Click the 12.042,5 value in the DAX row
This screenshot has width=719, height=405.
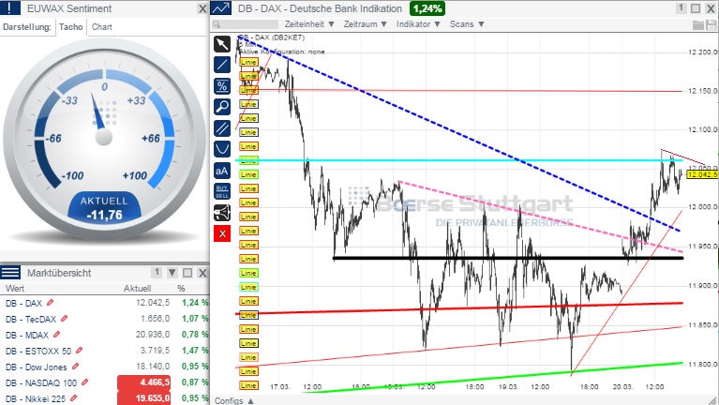click(153, 303)
